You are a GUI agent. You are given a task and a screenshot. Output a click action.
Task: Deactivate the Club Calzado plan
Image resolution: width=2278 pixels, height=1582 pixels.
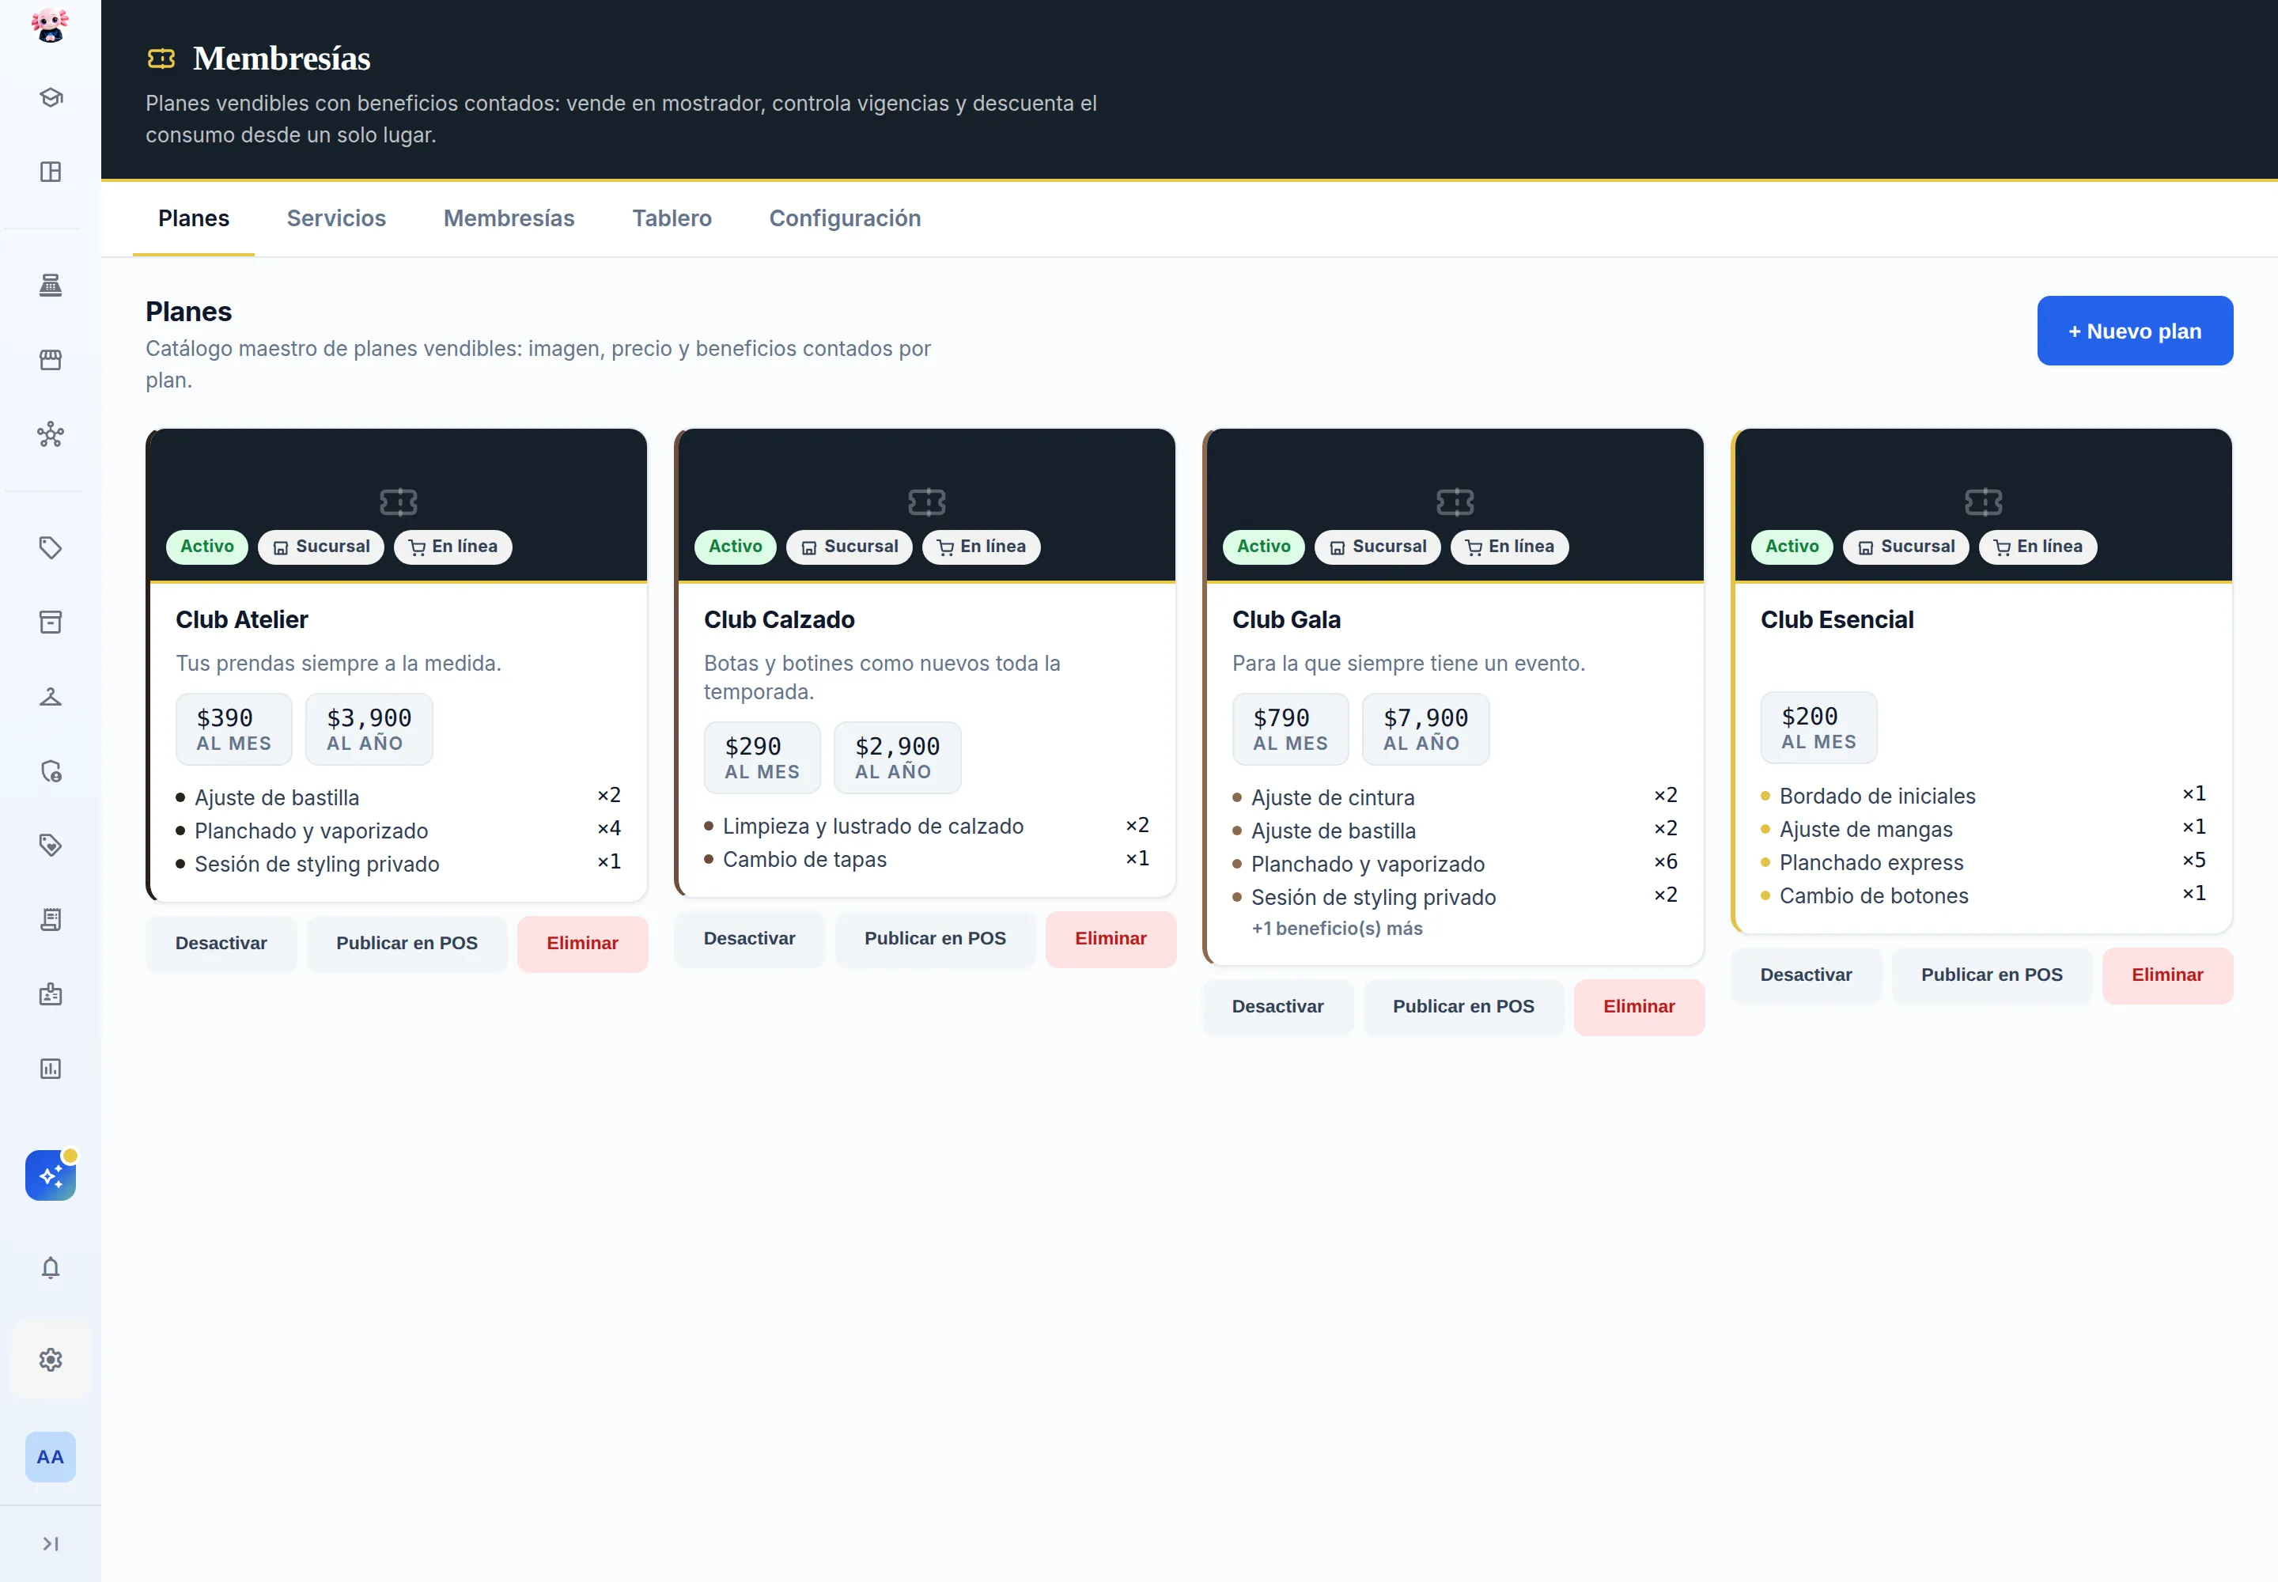coord(749,939)
